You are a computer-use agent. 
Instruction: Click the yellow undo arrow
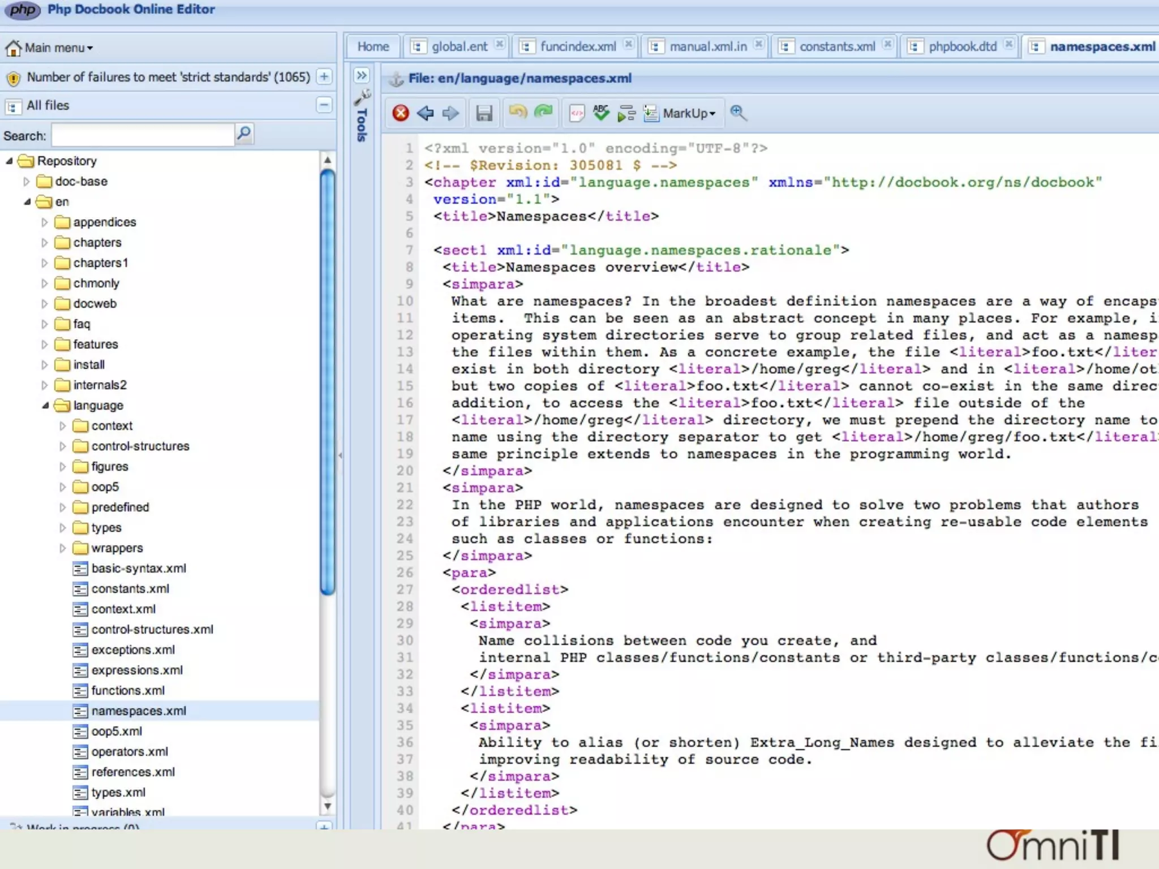(x=517, y=112)
